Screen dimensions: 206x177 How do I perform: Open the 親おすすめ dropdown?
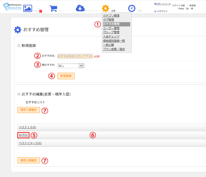pyautogui.click(x=71, y=66)
